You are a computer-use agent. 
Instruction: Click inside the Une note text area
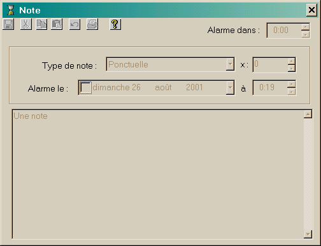(158, 174)
